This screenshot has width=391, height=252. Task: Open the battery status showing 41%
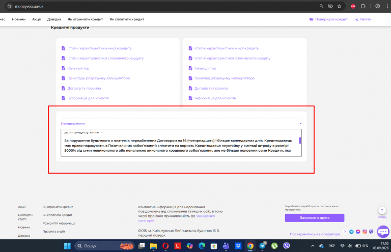click(x=362, y=246)
